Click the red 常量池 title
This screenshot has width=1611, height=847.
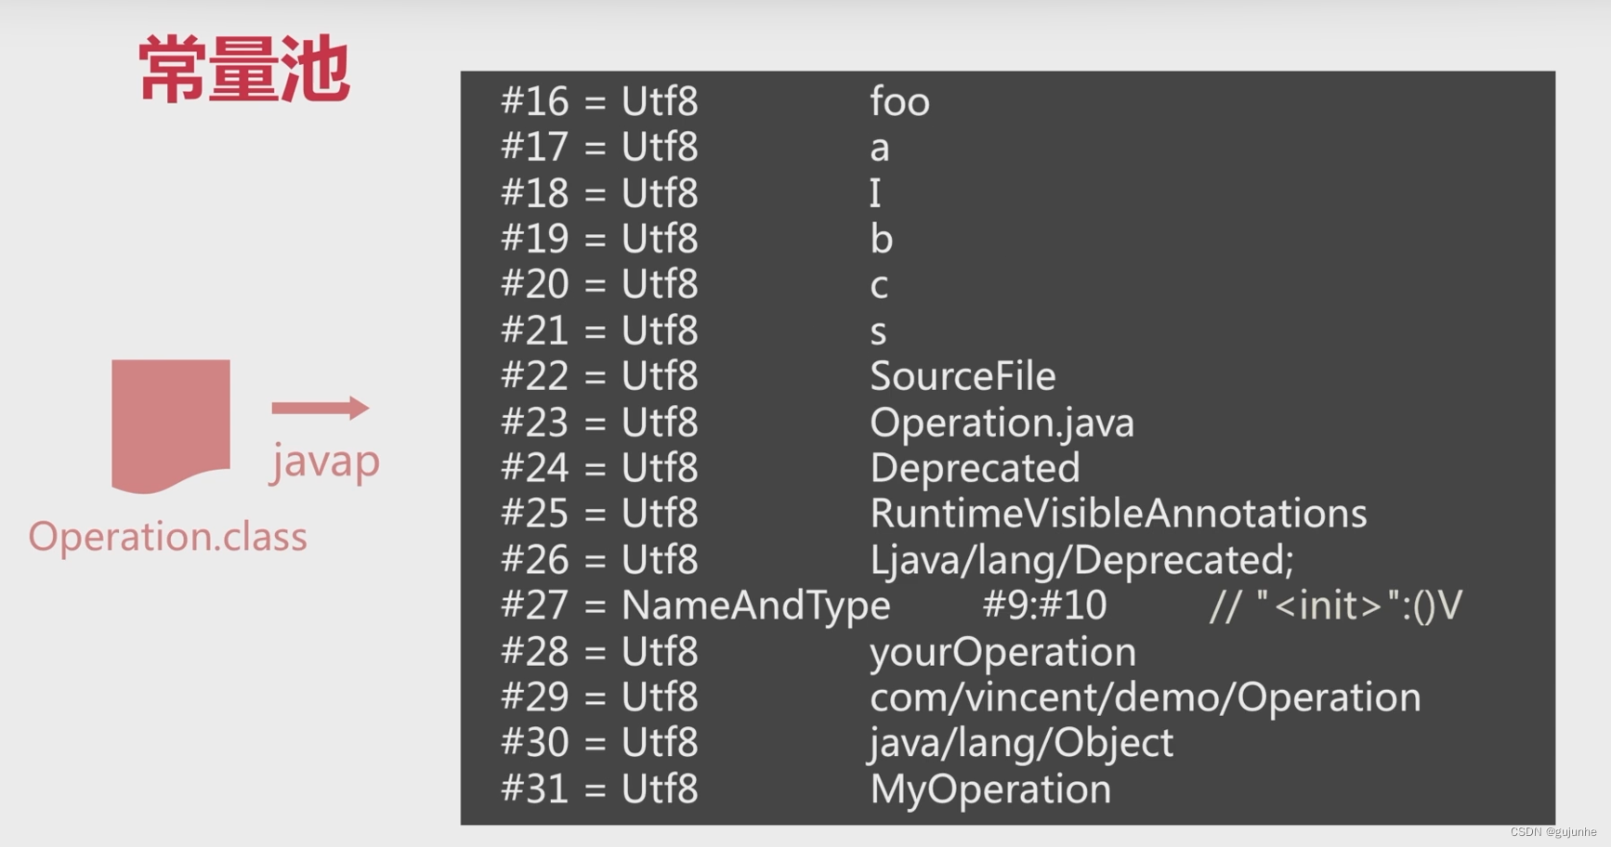tap(244, 70)
